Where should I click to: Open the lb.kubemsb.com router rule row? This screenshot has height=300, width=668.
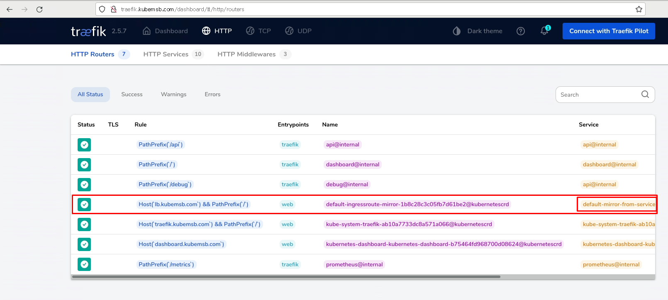(x=193, y=204)
